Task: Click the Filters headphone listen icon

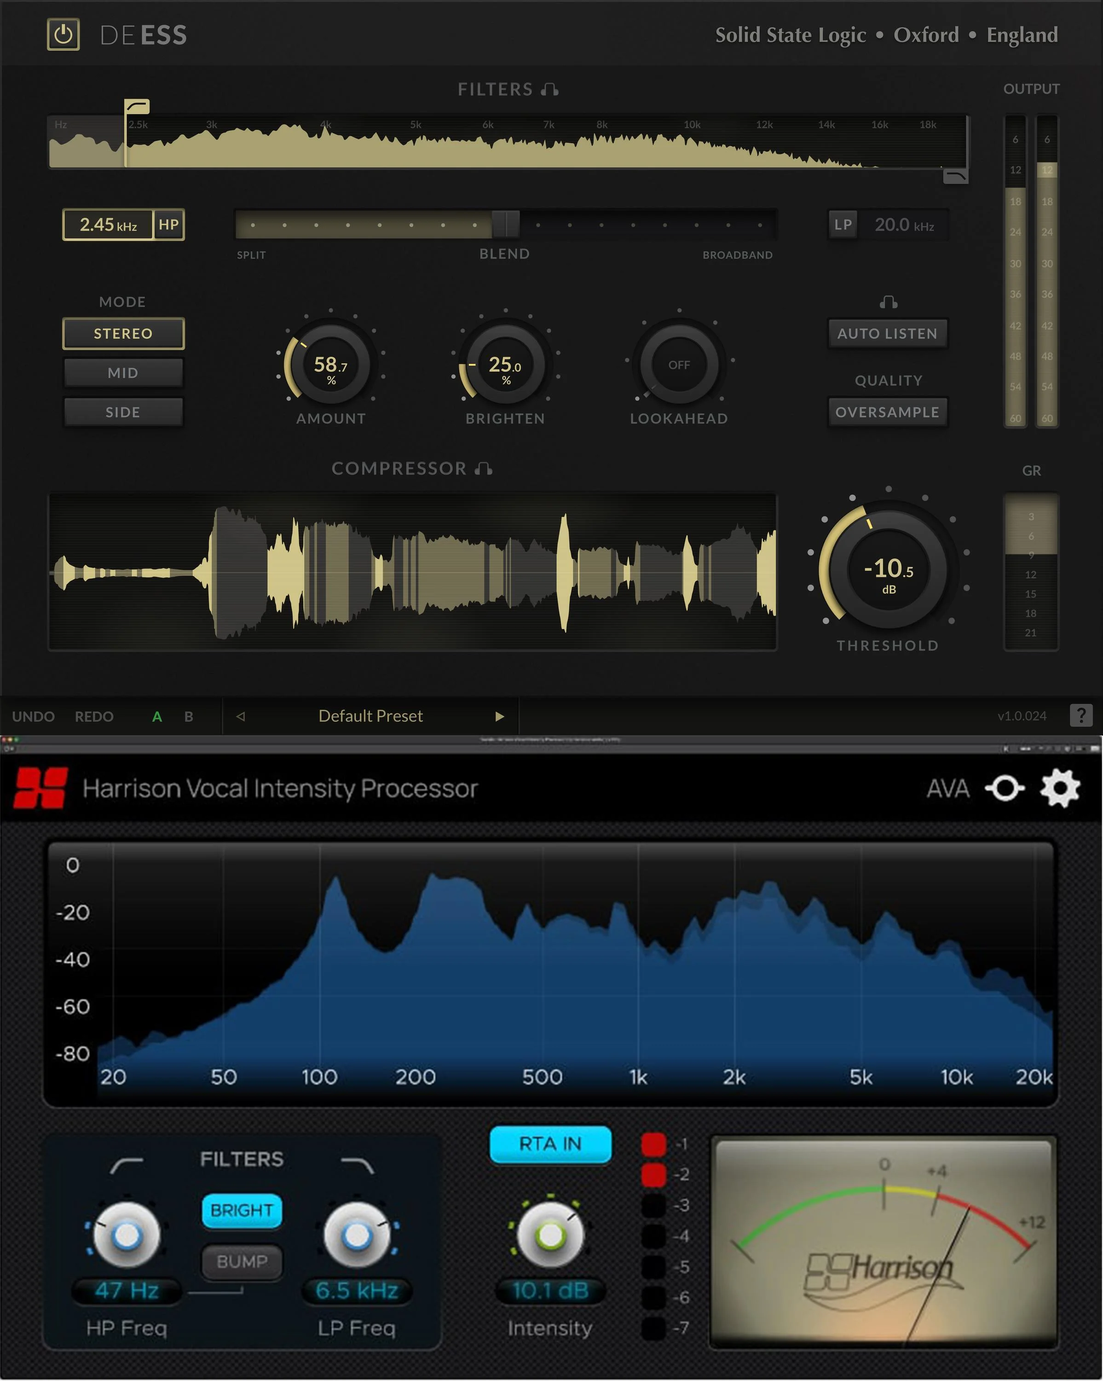Action: (549, 89)
